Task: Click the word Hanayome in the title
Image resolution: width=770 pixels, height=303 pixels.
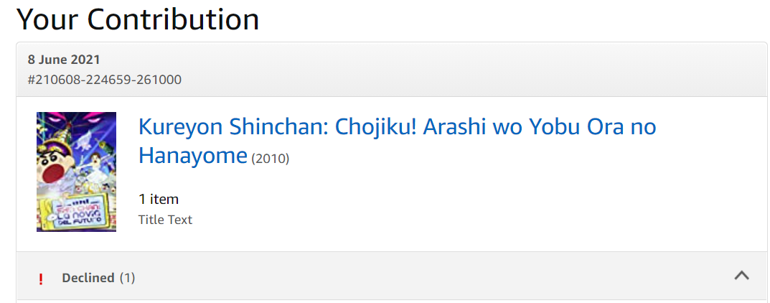Action: tap(193, 154)
